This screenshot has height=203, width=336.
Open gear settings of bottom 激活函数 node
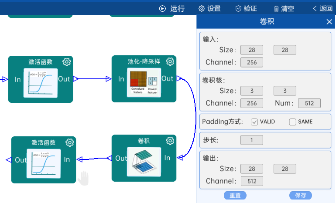tap(70, 142)
